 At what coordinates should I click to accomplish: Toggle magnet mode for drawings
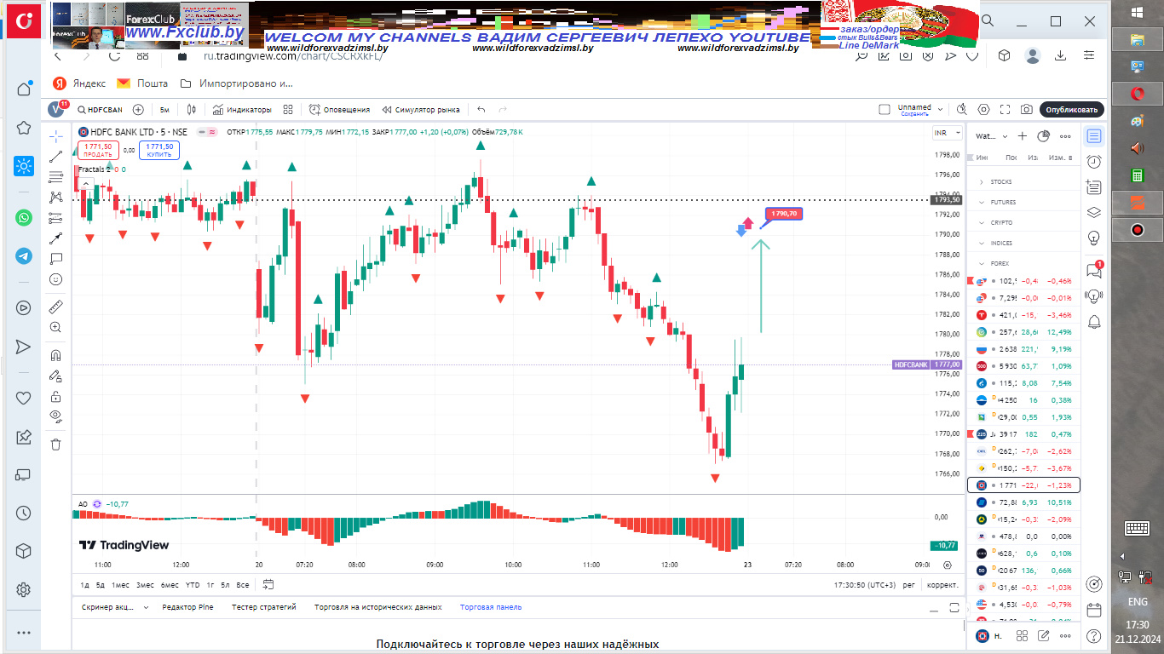point(56,355)
